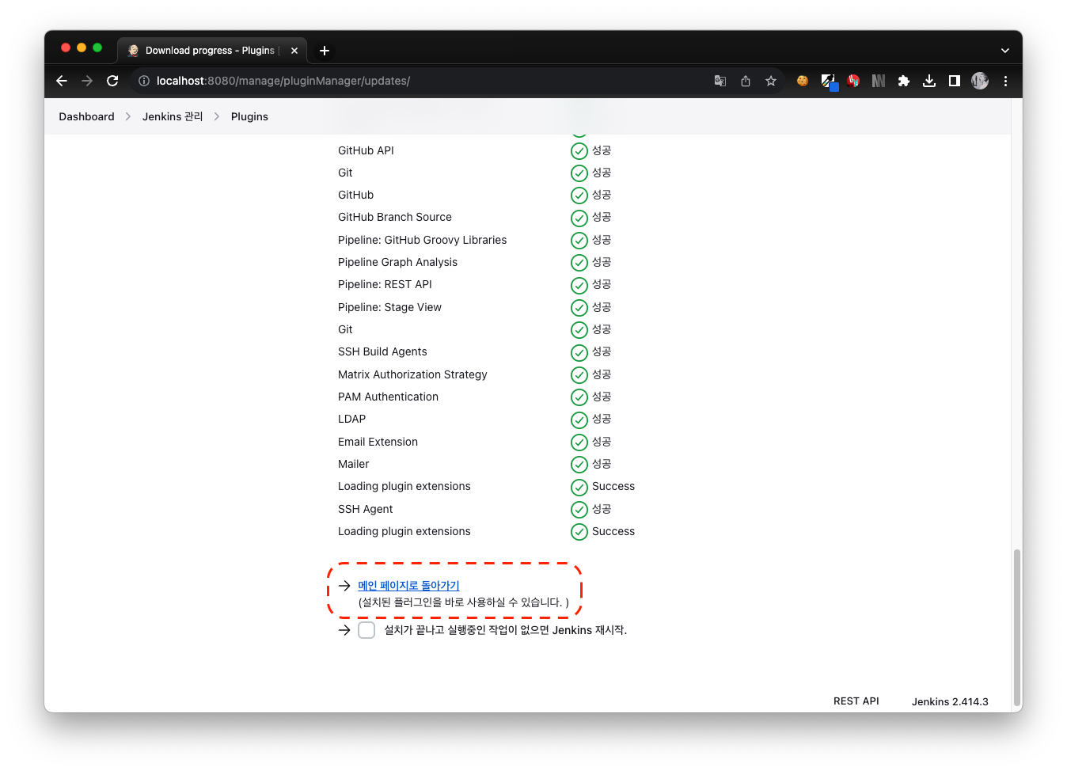Toggle the Chrome side panel
This screenshot has height=771, width=1067.
955,81
